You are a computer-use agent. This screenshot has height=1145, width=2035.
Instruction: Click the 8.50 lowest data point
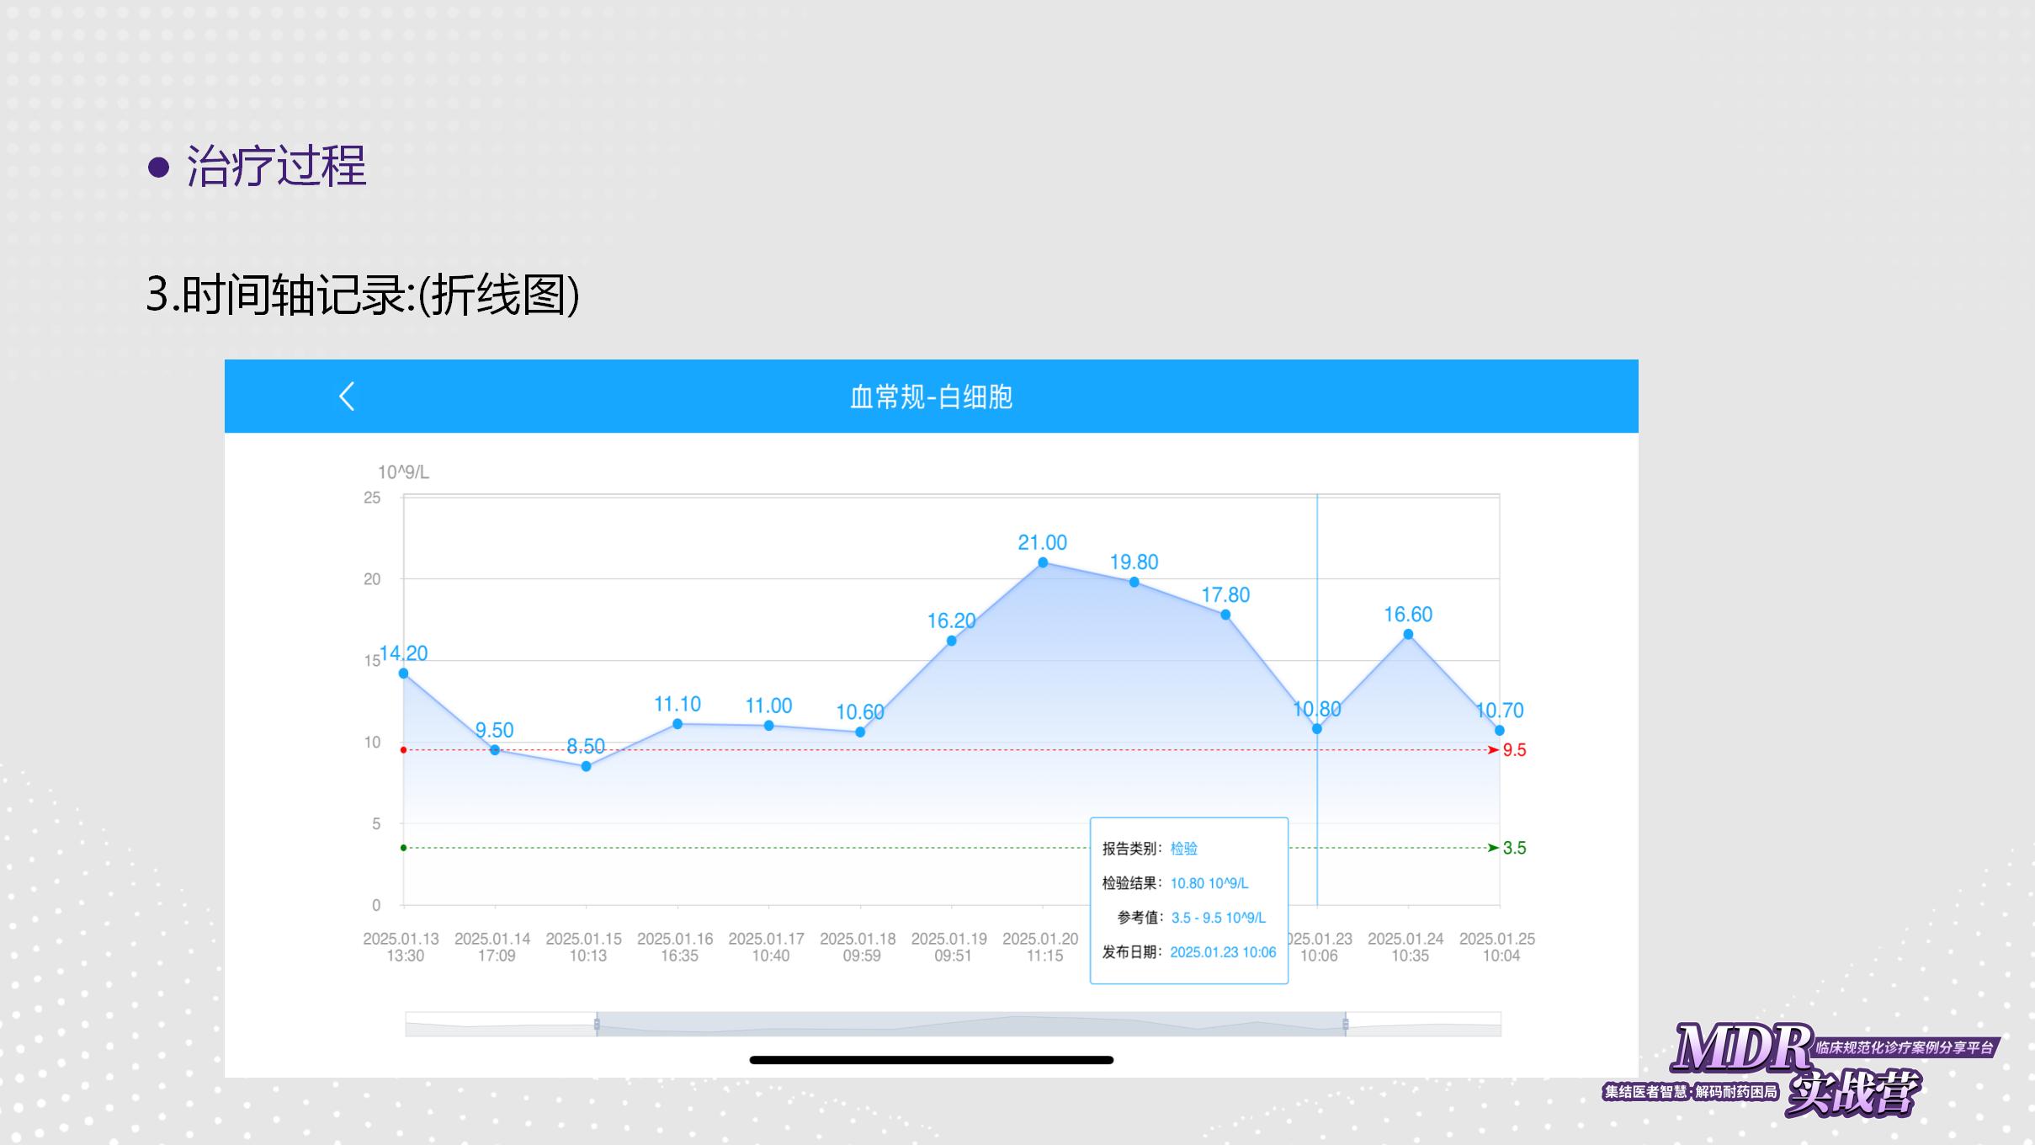tap(587, 766)
